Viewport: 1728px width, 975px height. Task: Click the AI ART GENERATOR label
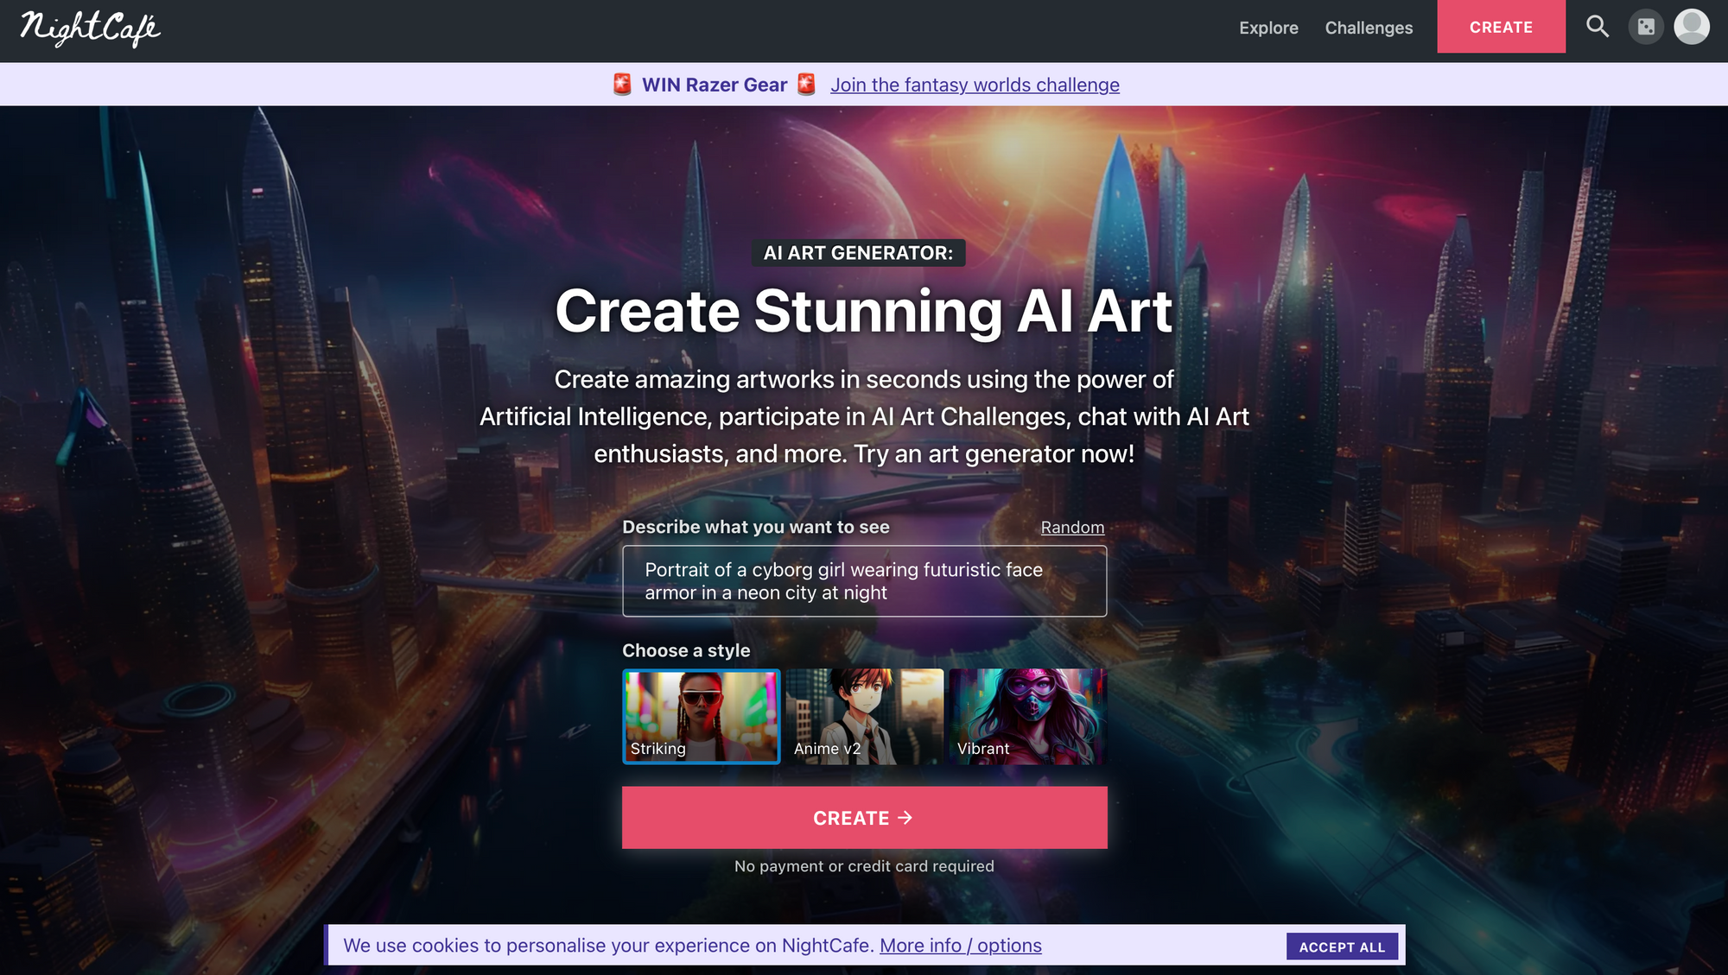click(x=858, y=253)
